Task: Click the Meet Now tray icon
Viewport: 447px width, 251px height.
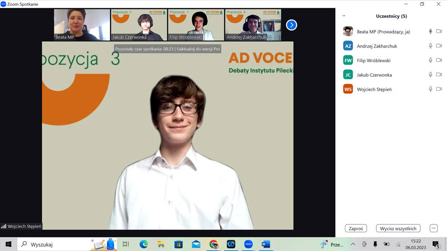Action: tap(364, 244)
